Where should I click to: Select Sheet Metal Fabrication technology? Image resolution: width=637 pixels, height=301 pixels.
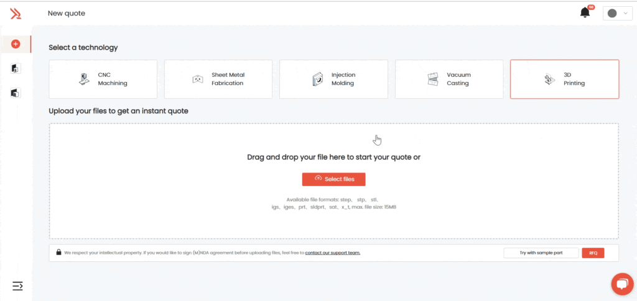218,79
